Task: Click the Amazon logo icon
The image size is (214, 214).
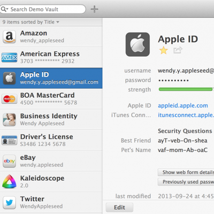Action: pyautogui.click(x=9, y=37)
